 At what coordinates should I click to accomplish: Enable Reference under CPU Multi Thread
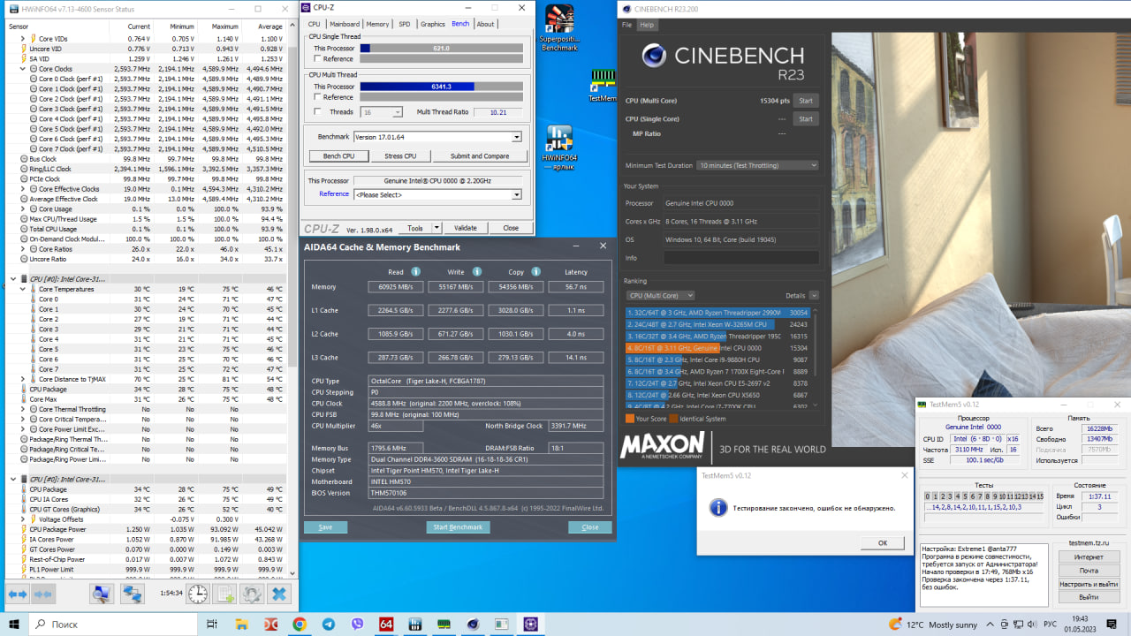point(317,97)
